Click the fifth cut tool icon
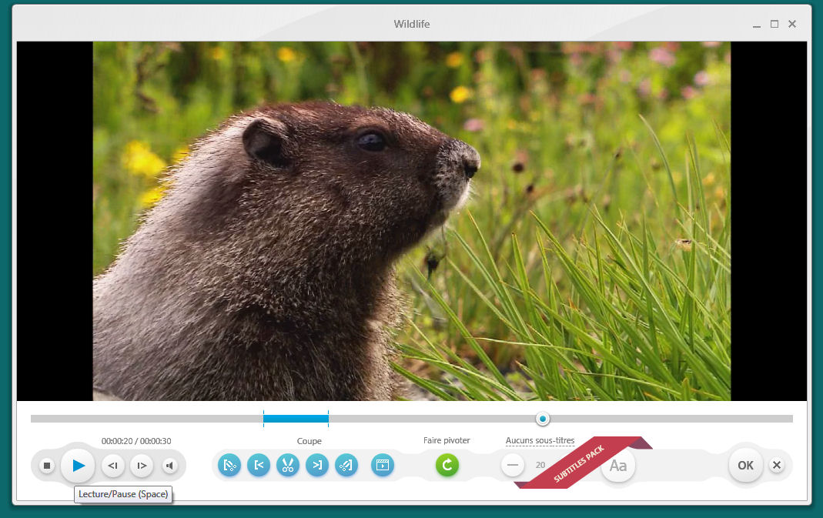Image resolution: width=823 pixels, height=518 pixels. [x=346, y=465]
